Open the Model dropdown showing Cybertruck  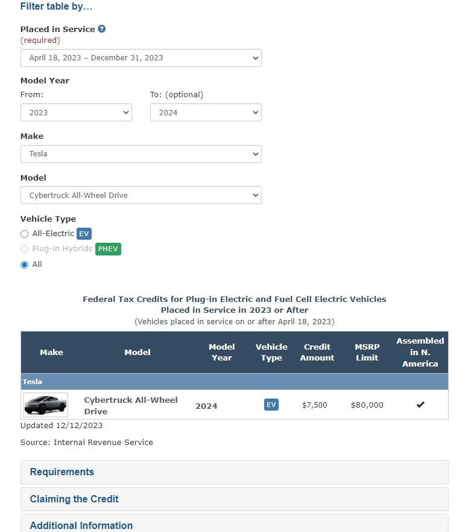pyautogui.click(x=141, y=196)
